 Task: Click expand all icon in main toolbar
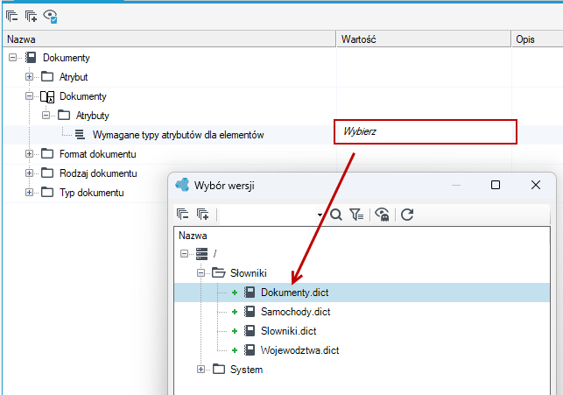coord(31,16)
